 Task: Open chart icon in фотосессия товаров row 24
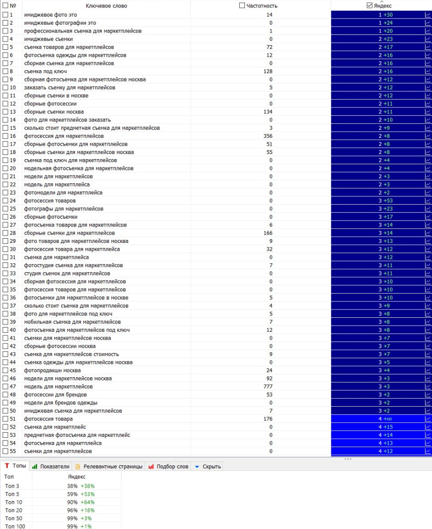pos(428,201)
